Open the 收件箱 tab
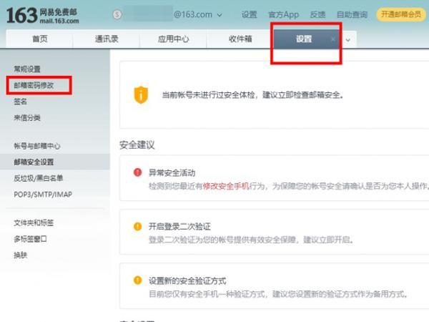The width and height of the screenshot is (429, 322). (x=240, y=39)
